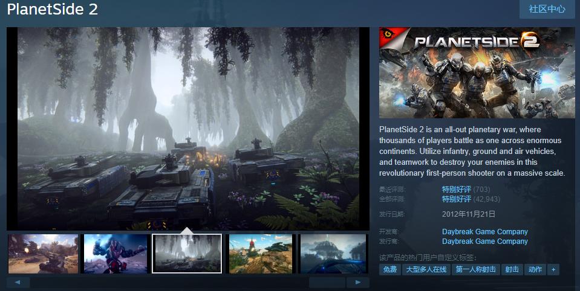Select the highlighted foggy forest thumbnail
This screenshot has width=580, height=291.
point(187,254)
